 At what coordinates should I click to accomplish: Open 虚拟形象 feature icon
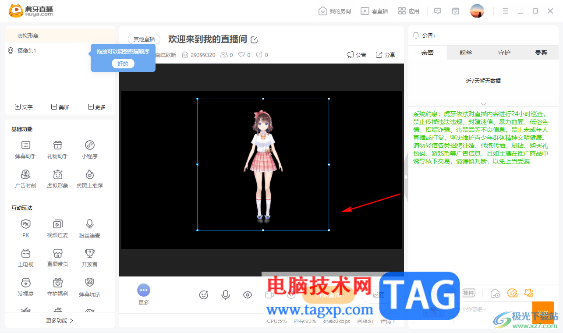(x=58, y=179)
